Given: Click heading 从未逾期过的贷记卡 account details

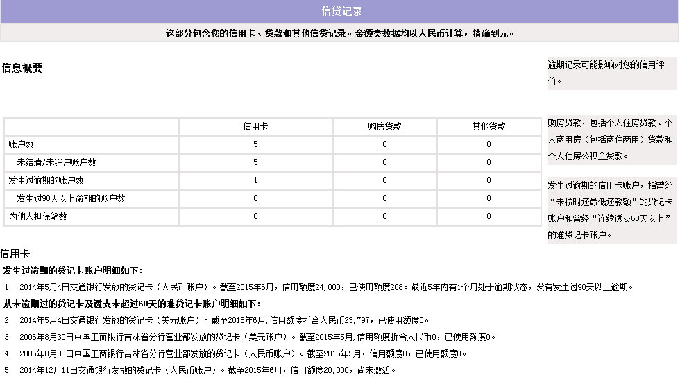Looking at the screenshot, I should 133,304.
